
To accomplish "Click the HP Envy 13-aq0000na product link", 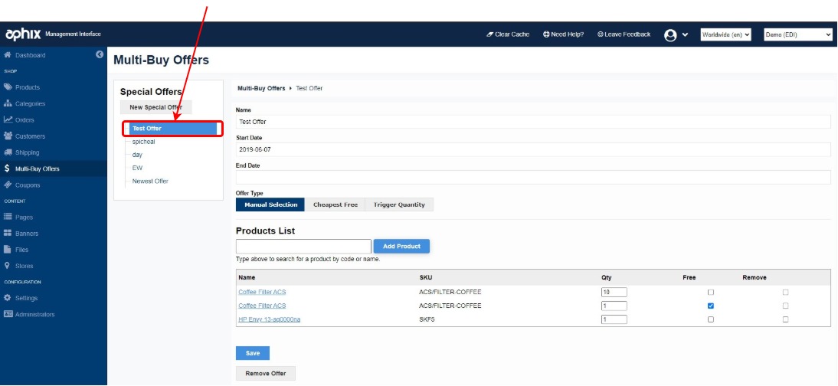I will pyautogui.click(x=269, y=319).
